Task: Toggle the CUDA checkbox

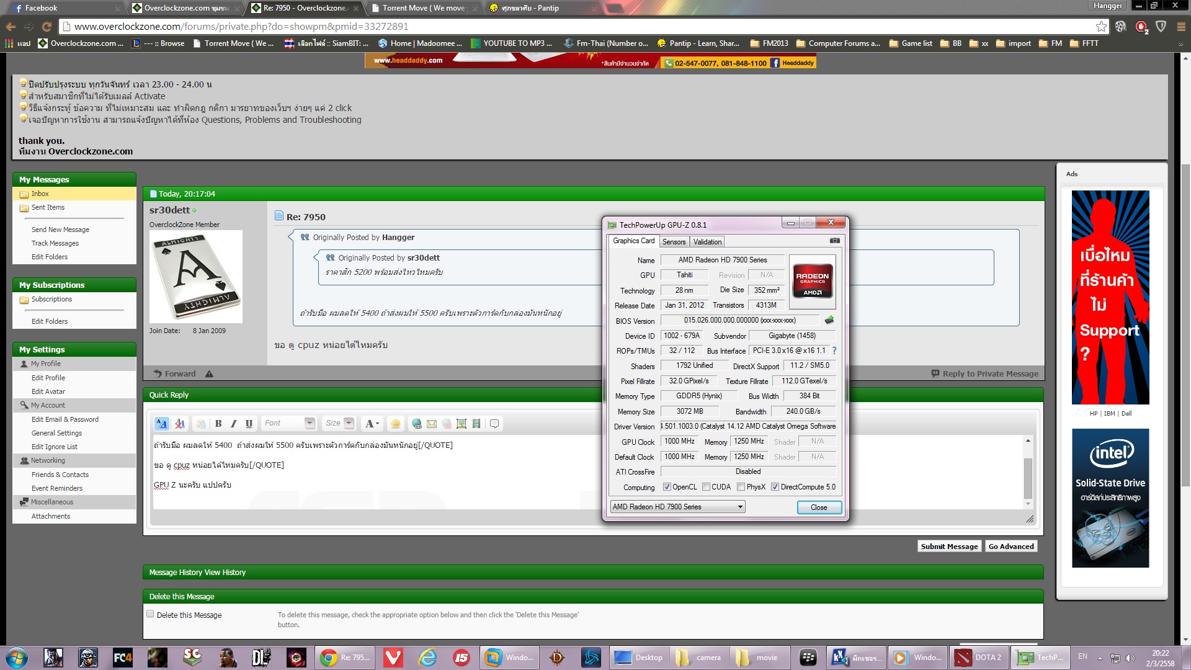Action: pos(706,487)
